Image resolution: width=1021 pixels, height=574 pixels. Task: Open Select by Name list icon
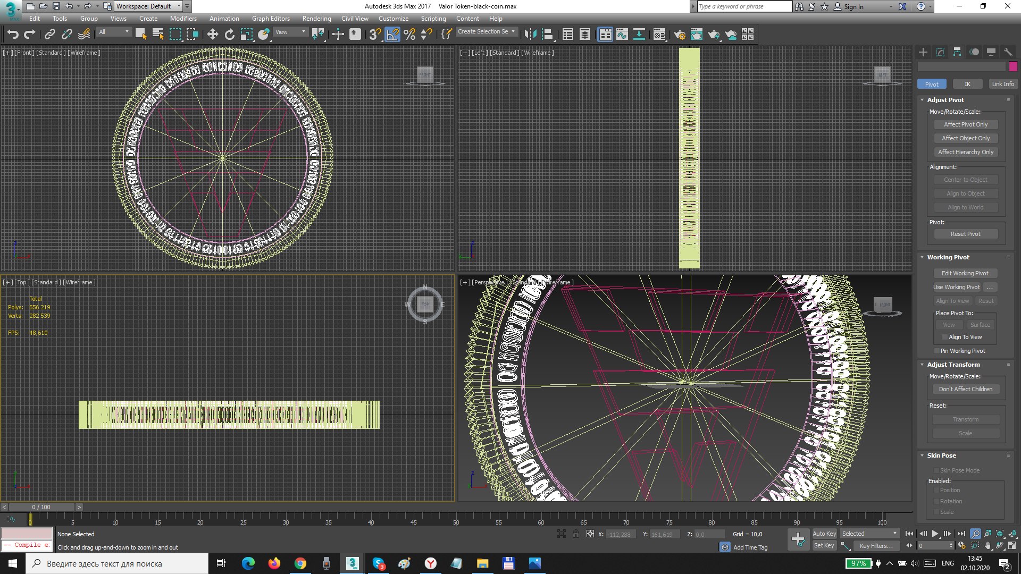click(158, 35)
